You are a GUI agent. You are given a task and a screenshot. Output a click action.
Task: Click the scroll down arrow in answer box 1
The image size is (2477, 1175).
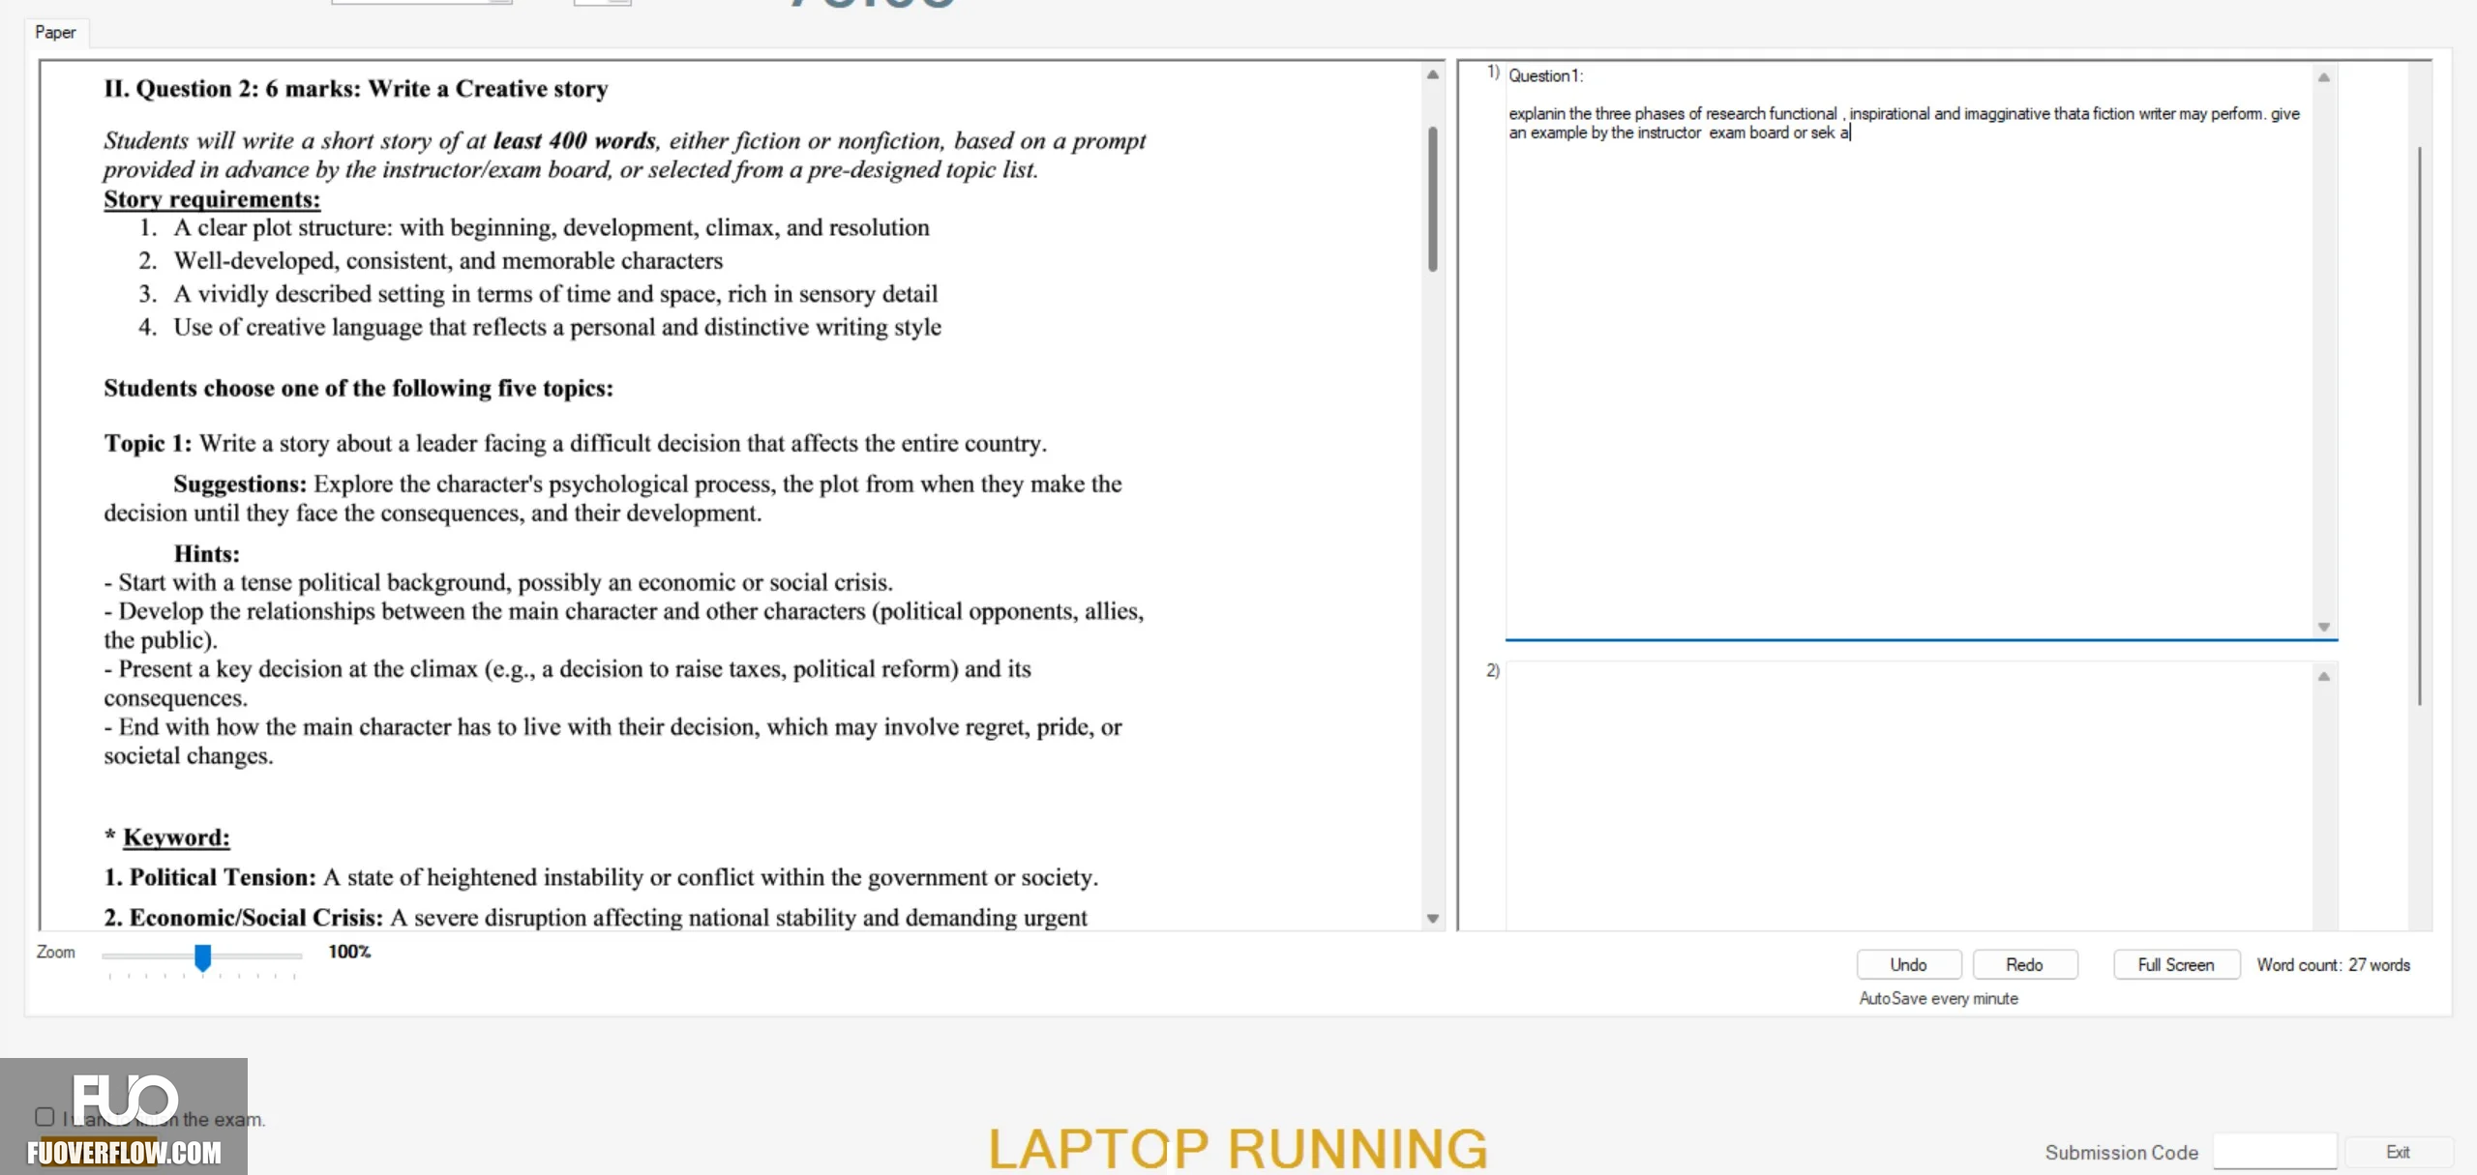point(2323,627)
